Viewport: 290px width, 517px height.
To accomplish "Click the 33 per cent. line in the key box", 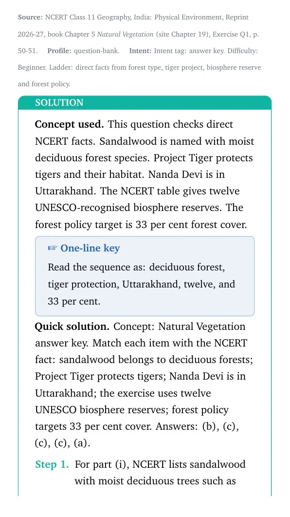I will [74, 301].
